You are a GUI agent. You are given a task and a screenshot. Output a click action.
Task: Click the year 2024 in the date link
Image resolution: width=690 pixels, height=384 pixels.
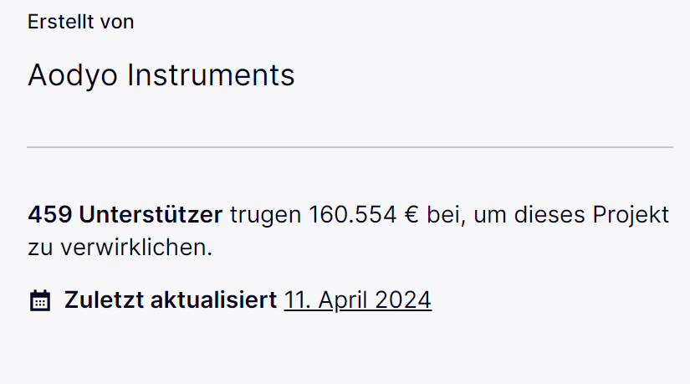click(403, 300)
